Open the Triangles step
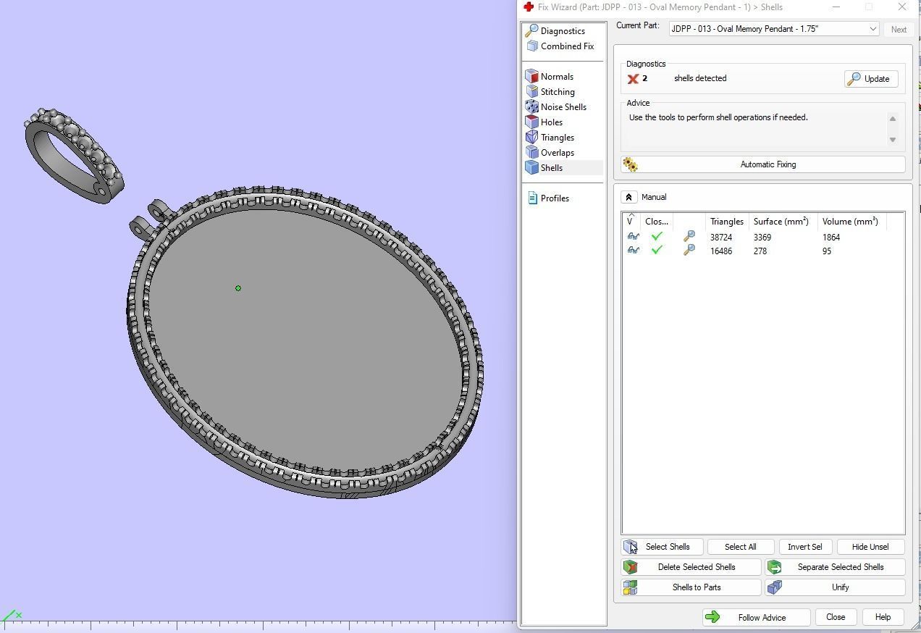 (557, 138)
